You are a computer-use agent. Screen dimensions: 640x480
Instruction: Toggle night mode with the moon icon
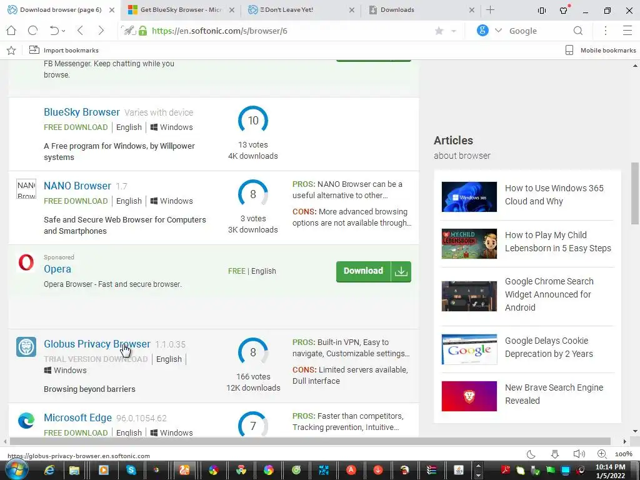(x=531, y=454)
